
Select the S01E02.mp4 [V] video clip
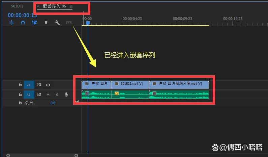pyautogui.click(x=130, y=85)
